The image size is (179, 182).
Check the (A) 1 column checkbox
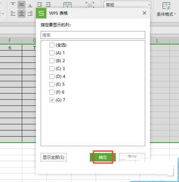(52, 53)
